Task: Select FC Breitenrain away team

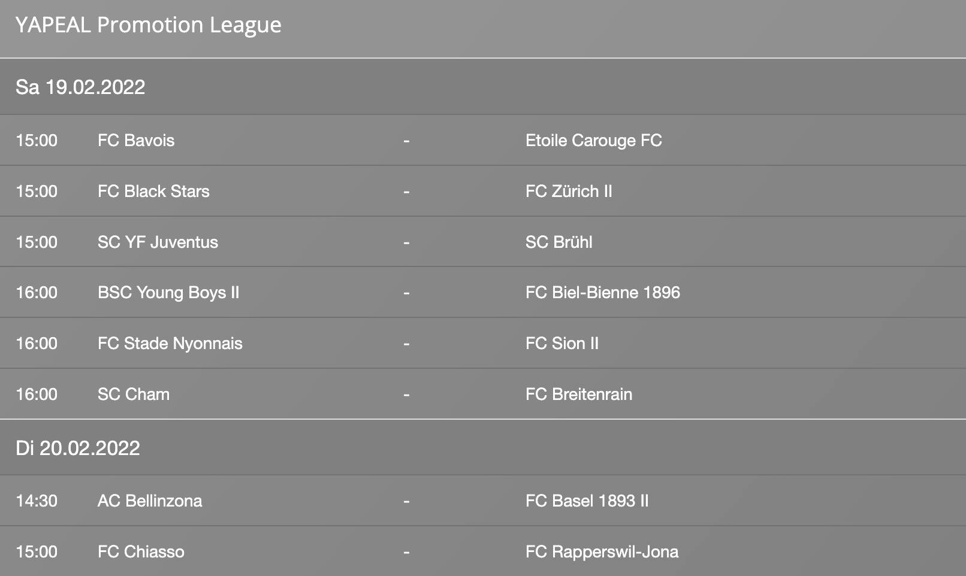Action: (578, 395)
